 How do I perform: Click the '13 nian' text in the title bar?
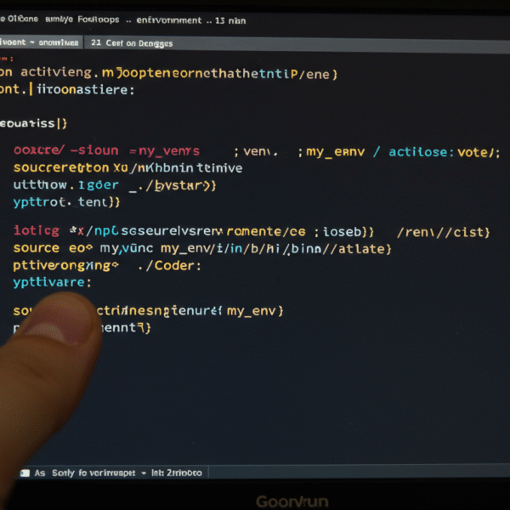point(229,20)
